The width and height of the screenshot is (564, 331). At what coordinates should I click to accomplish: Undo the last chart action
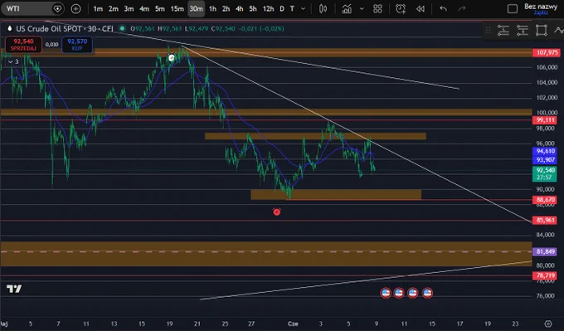(x=443, y=8)
